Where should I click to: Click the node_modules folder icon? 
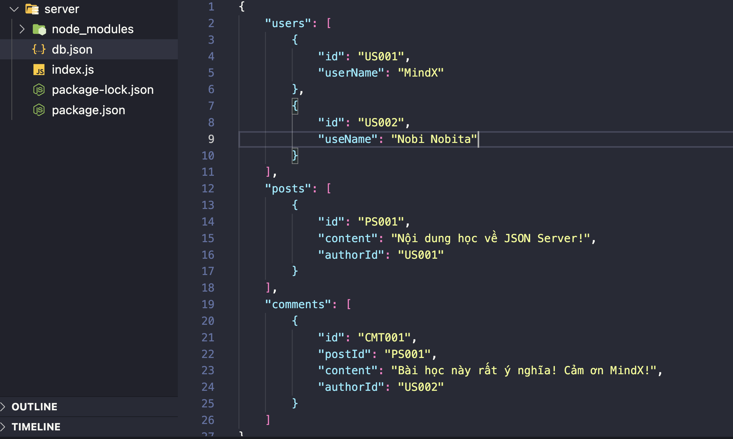39,29
